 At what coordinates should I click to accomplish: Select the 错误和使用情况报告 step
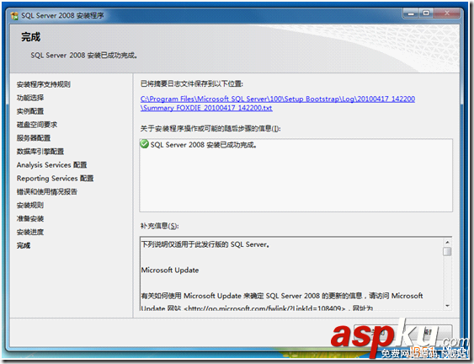tap(47, 192)
